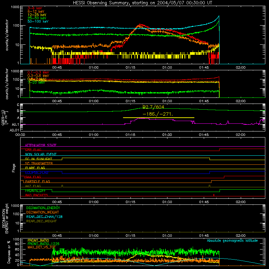269x269 pixels.
Task: Click the flare position text '-186./-271.'
Action: (x=158, y=114)
